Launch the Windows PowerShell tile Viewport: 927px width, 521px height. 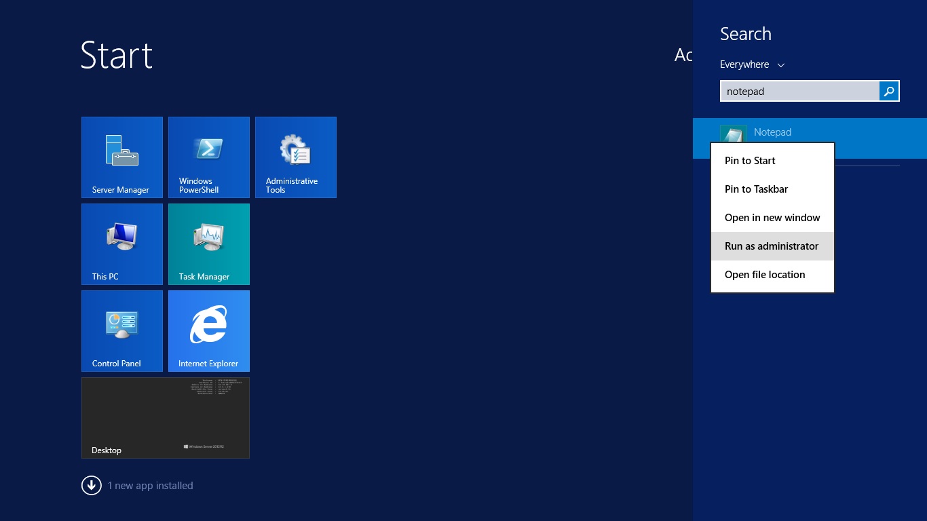[x=209, y=157]
